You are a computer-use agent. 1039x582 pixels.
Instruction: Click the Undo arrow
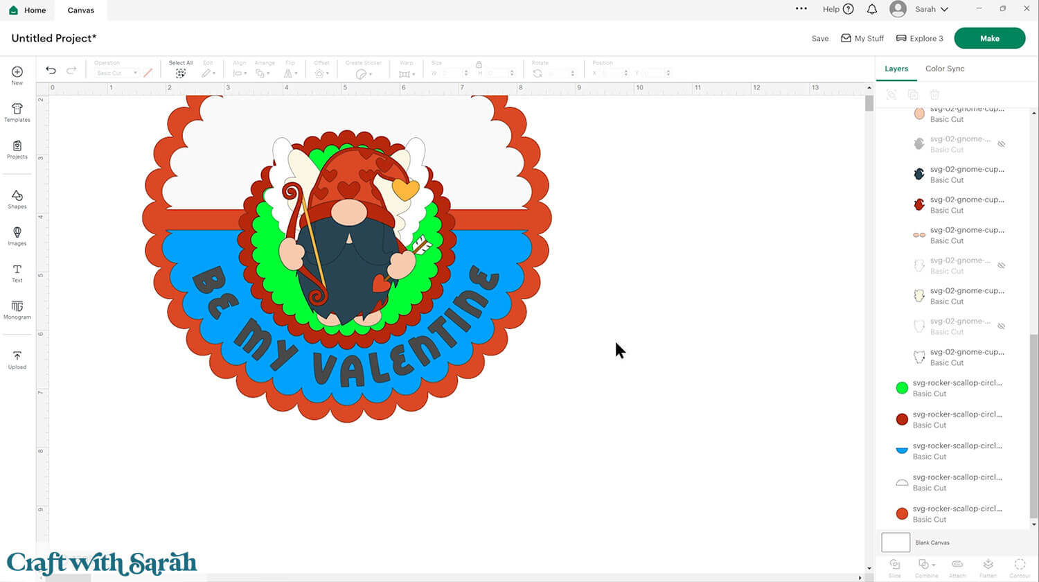click(51, 70)
